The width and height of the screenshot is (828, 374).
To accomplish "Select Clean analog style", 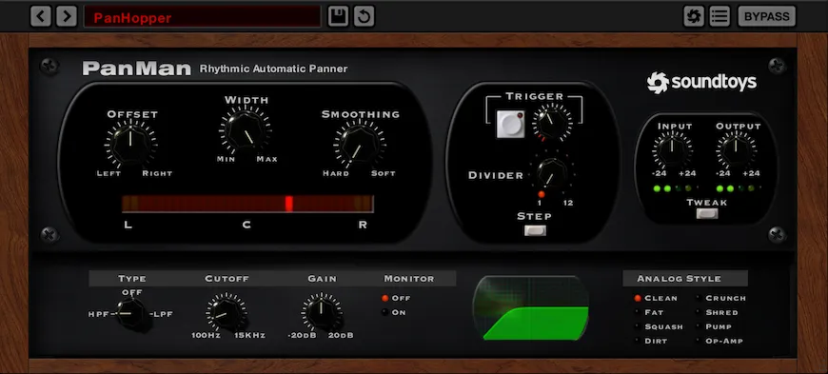I will click(x=656, y=299).
